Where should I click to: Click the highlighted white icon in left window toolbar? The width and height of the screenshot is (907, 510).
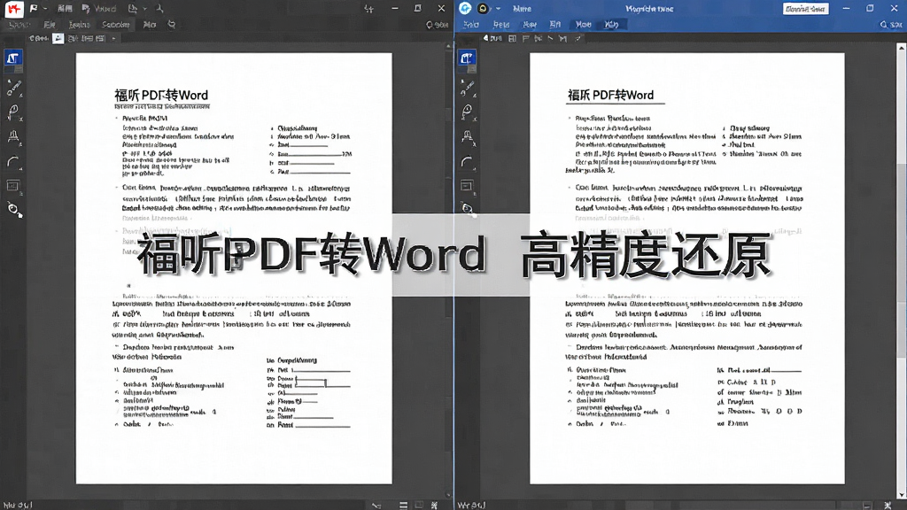[58, 38]
